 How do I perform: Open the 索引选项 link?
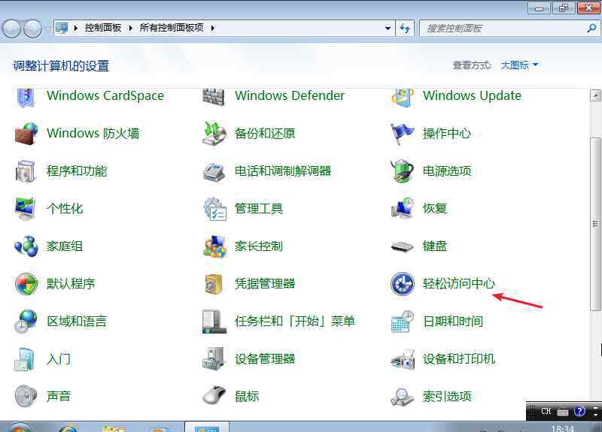(x=447, y=397)
